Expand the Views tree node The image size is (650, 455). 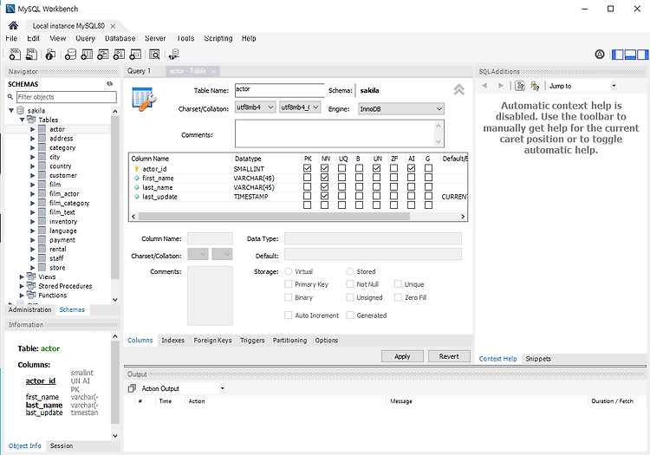[x=22, y=276]
